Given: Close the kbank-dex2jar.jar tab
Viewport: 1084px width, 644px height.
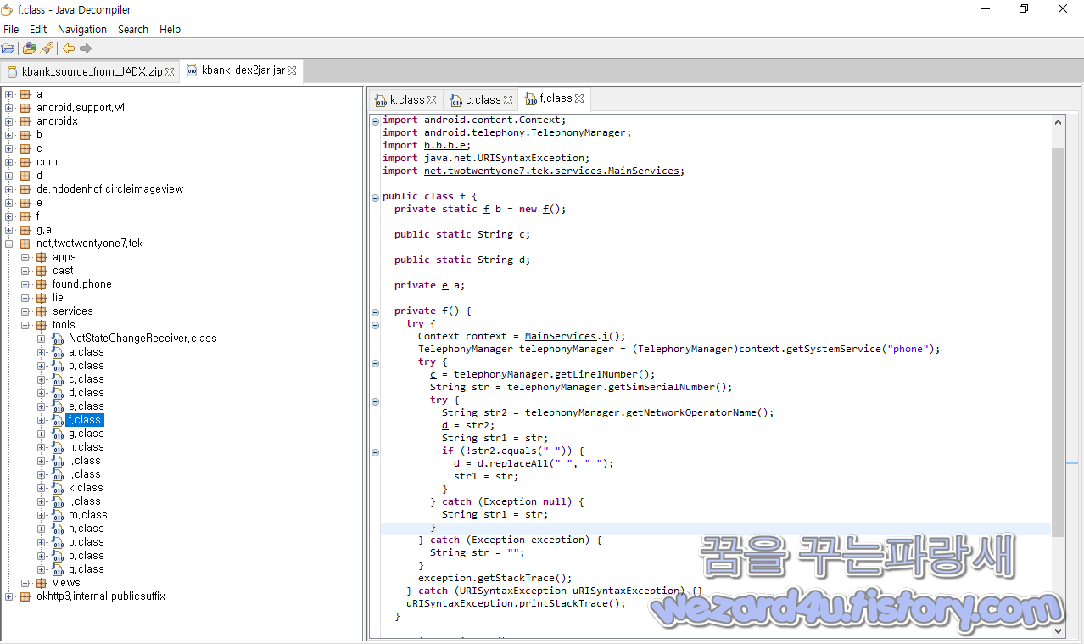Looking at the screenshot, I should pos(292,71).
